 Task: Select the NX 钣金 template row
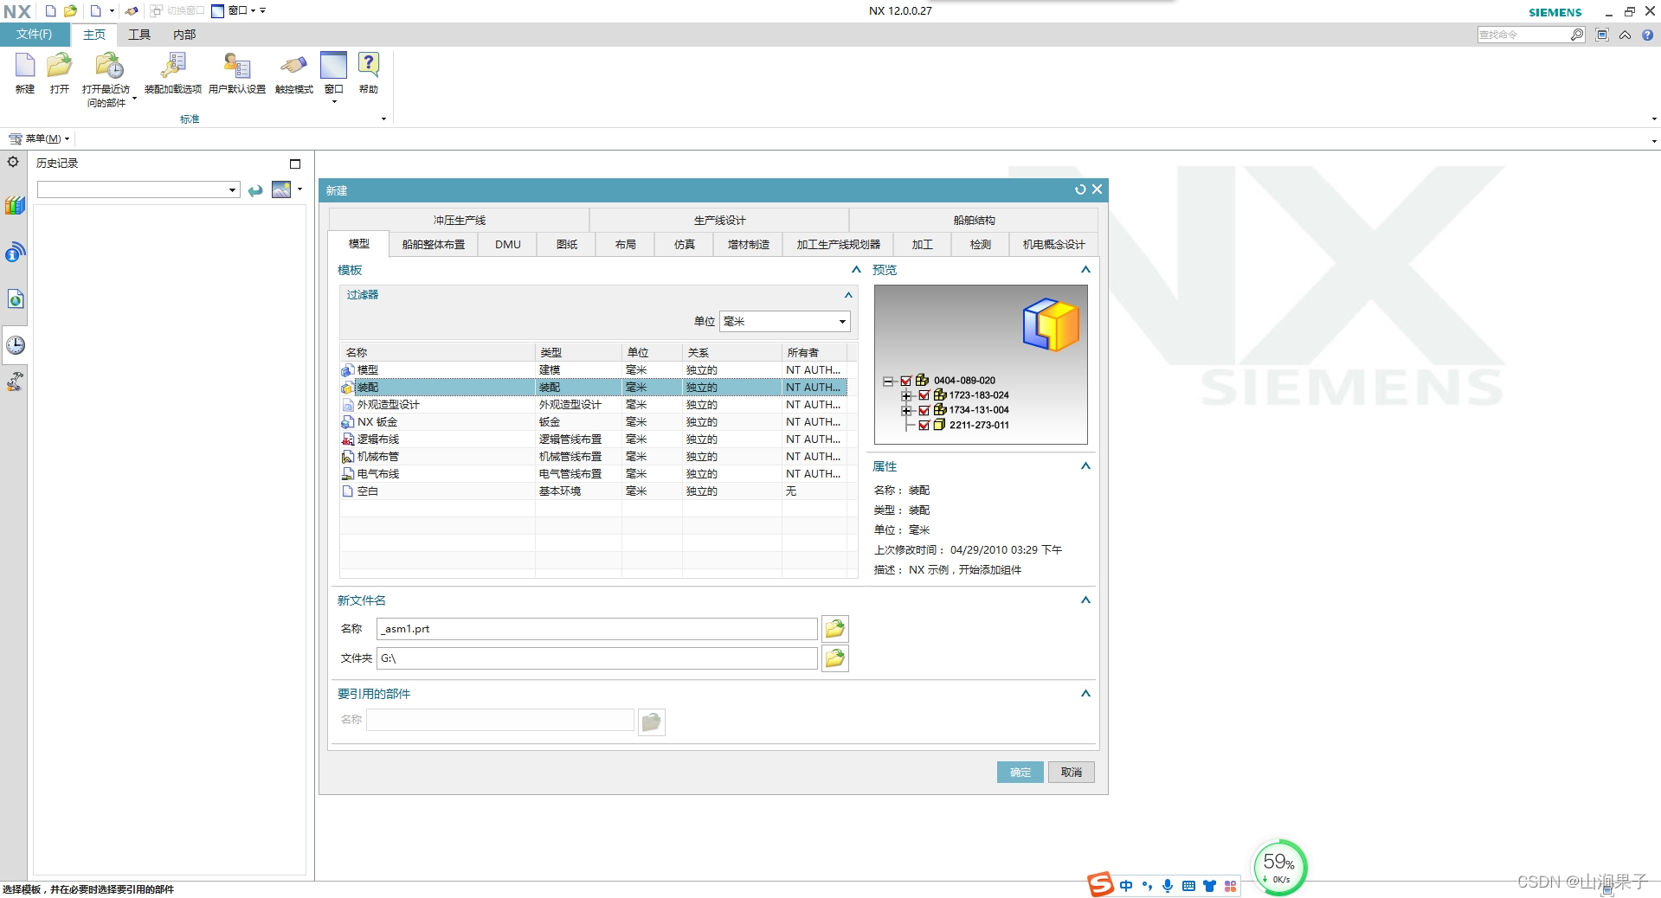tap(593, 422)
